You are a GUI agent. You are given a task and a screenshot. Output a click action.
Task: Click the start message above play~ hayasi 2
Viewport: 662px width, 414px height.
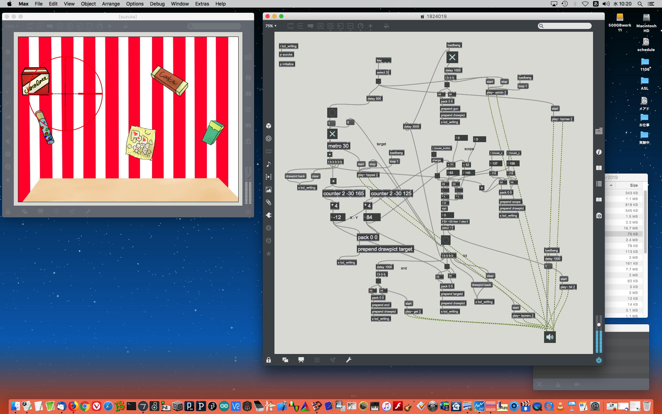[x=361, y=164]
